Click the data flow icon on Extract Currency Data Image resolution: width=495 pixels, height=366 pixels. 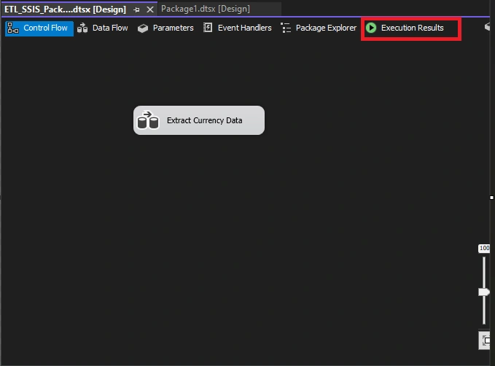148,120
